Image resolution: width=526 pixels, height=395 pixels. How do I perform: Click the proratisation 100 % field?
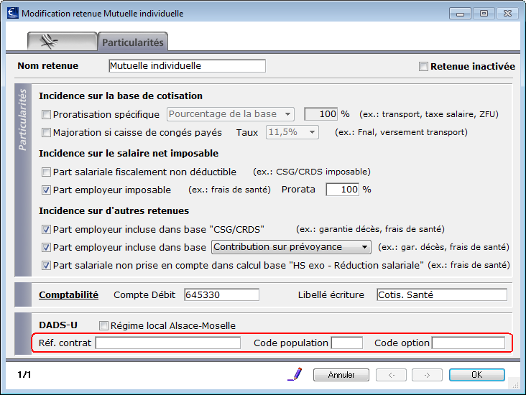[x=321, y=114]
